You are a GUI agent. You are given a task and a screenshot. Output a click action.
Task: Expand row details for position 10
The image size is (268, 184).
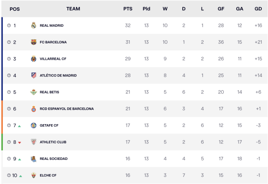(9, 176)
